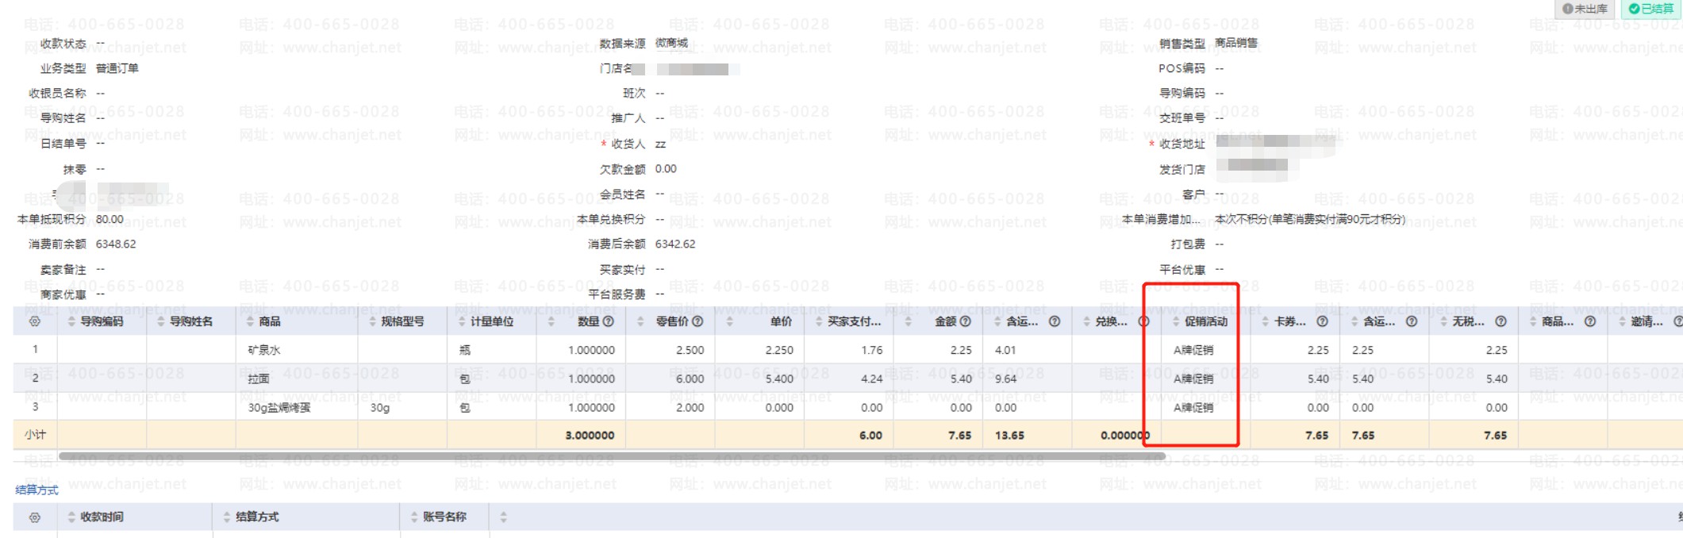Screen dimensions: 1683x538
Task: Click subtotal 买家支付 value 6.00
Action: 870,435
